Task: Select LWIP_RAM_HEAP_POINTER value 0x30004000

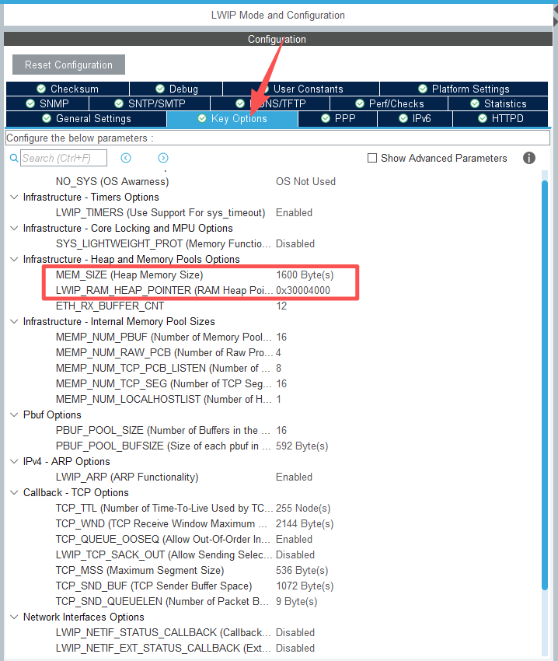Action: (302, 291)
